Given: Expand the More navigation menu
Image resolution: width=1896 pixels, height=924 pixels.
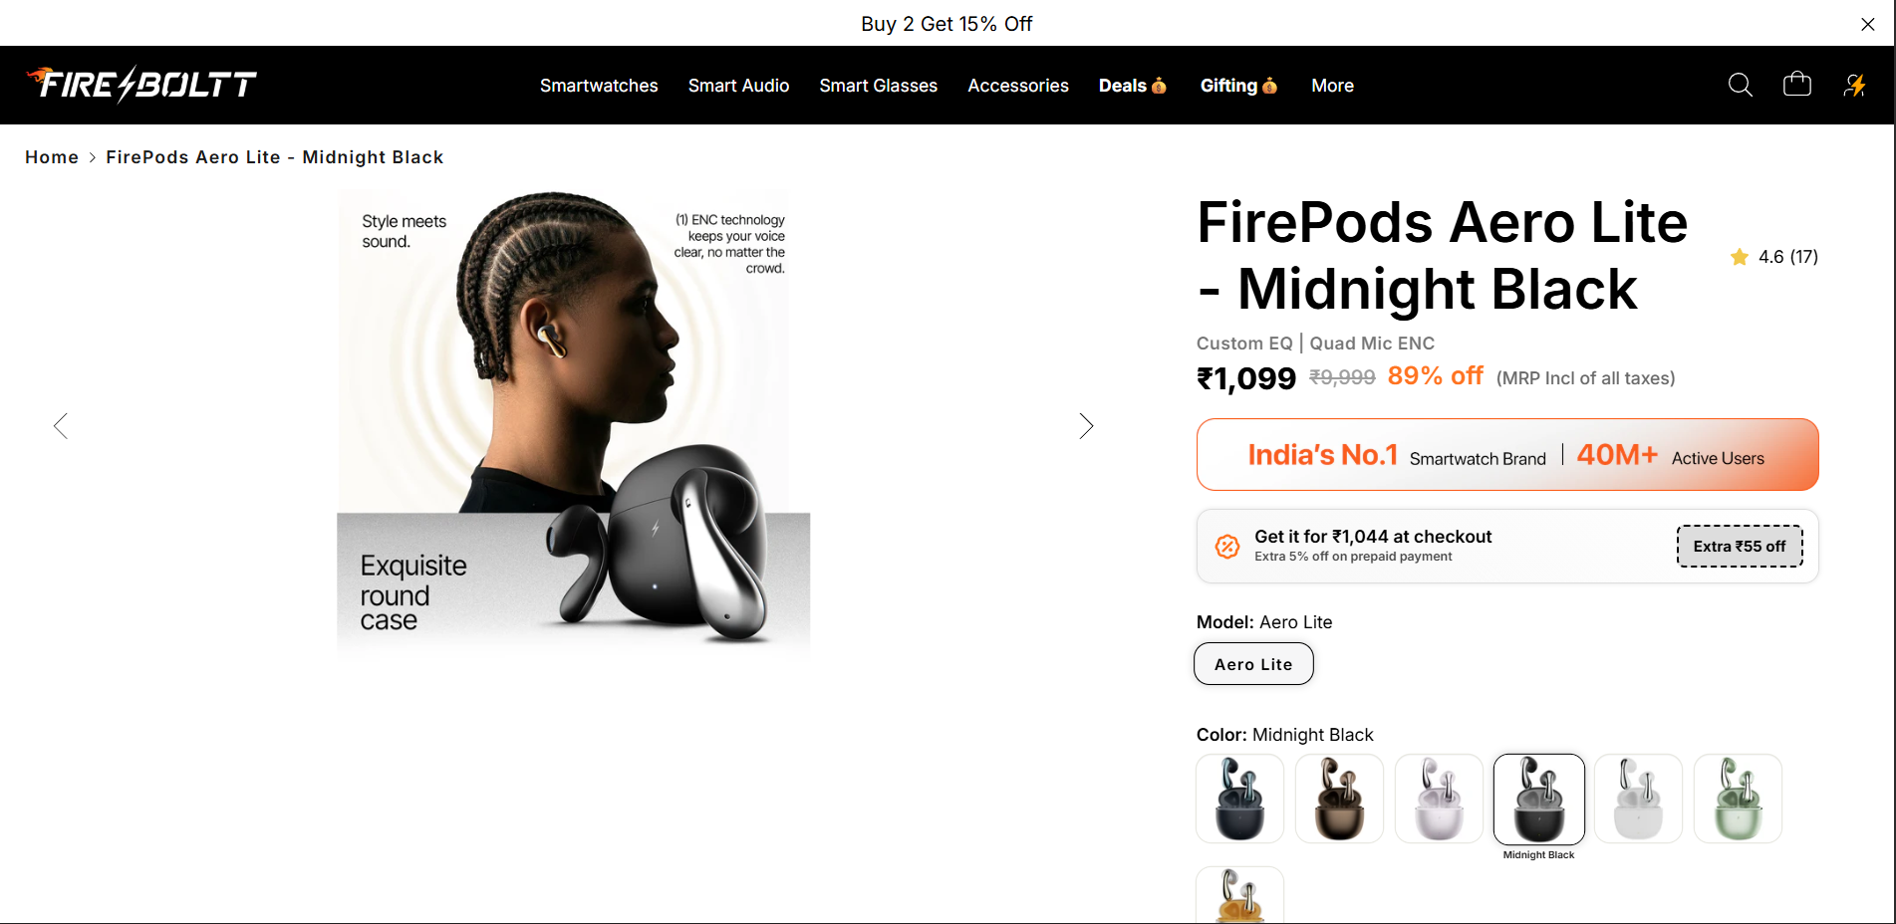Looking at the screenshot, I should click(1332, 86).
